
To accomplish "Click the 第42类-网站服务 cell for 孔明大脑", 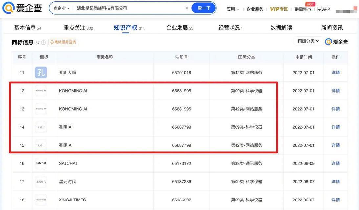I will (247, 73).
